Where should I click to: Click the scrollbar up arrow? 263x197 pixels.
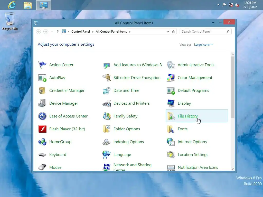tap(232, 54)
